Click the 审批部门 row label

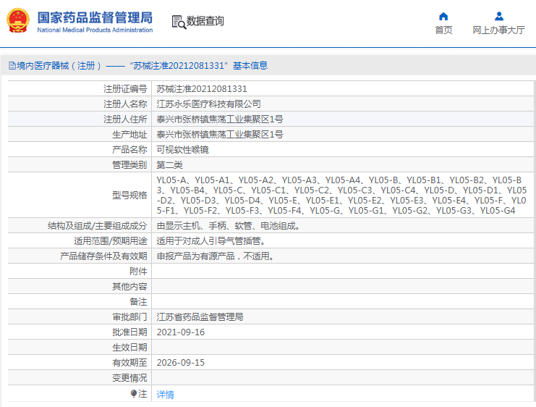click(x=129, y=317)
